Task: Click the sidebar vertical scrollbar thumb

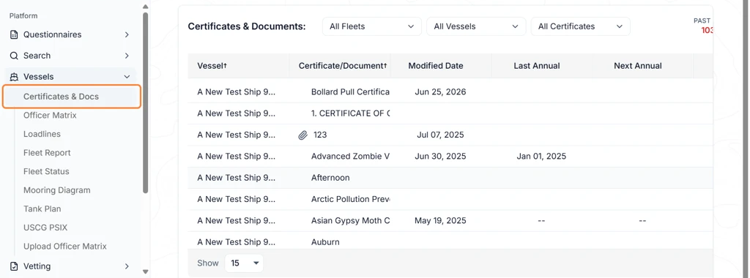Action: coord(146,102)
